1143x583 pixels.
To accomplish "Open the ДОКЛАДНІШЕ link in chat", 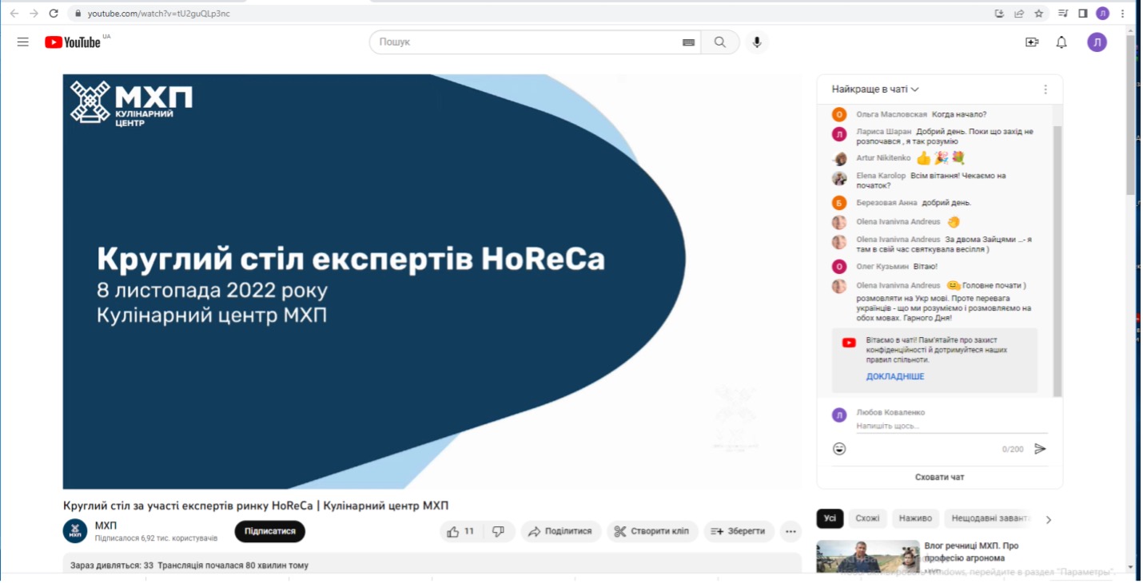I will click(895, 376).
